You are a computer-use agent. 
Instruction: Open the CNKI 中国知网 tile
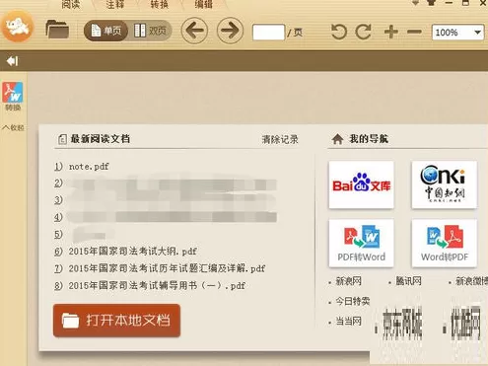[444, 184]
